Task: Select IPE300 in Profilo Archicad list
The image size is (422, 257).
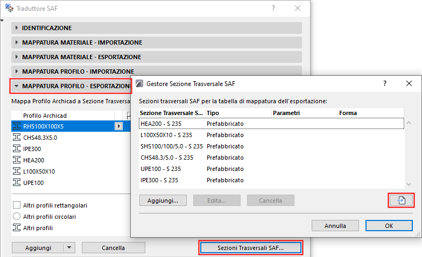Action: [32, 149]
